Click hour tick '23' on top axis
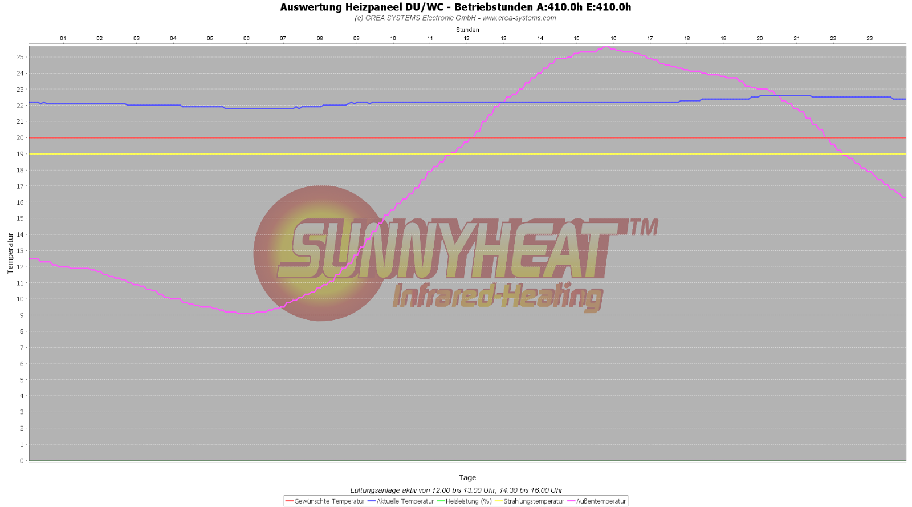Image resolution: width=912 pixels, height=507 pixels. coord(870,38)
